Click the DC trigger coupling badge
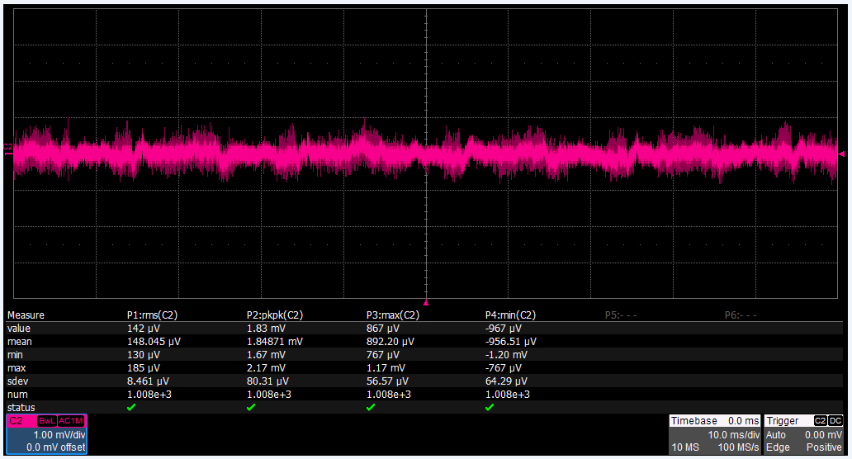This screenshot has width=852, height=459. coord(835,421)
